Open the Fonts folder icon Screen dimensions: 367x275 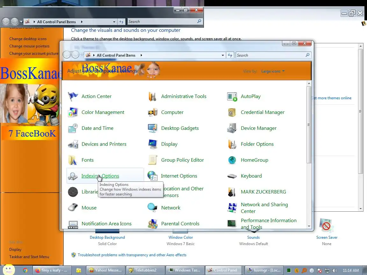pos(73,160)
